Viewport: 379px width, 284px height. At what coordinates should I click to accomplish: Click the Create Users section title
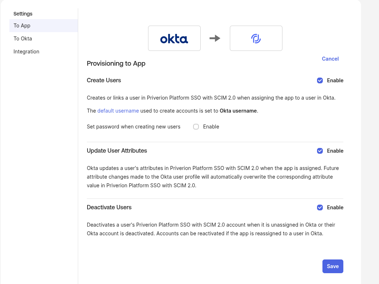point(104,80)
